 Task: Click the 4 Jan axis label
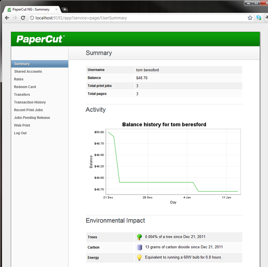(187, 197)
